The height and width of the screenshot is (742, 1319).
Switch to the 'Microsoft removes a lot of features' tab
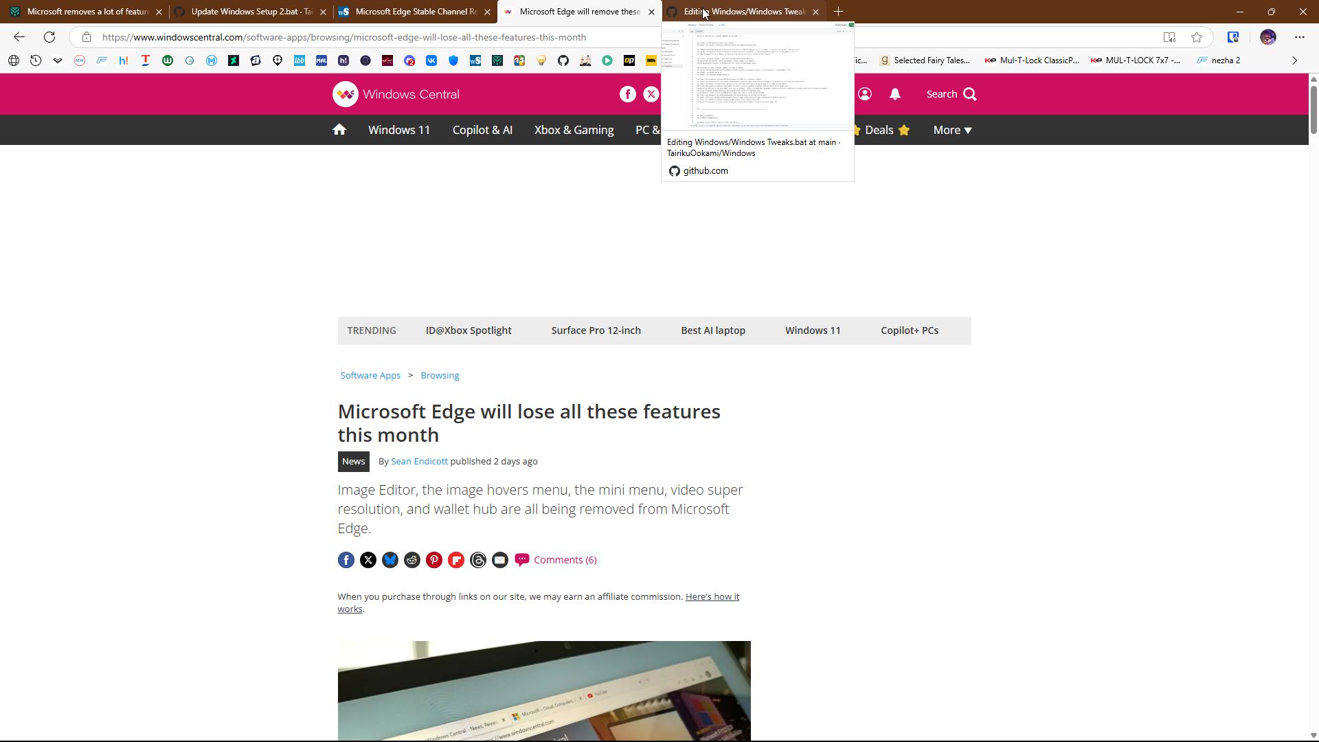84,12
